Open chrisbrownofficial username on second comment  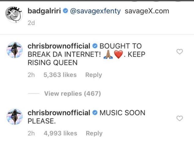tap(59, 113)
